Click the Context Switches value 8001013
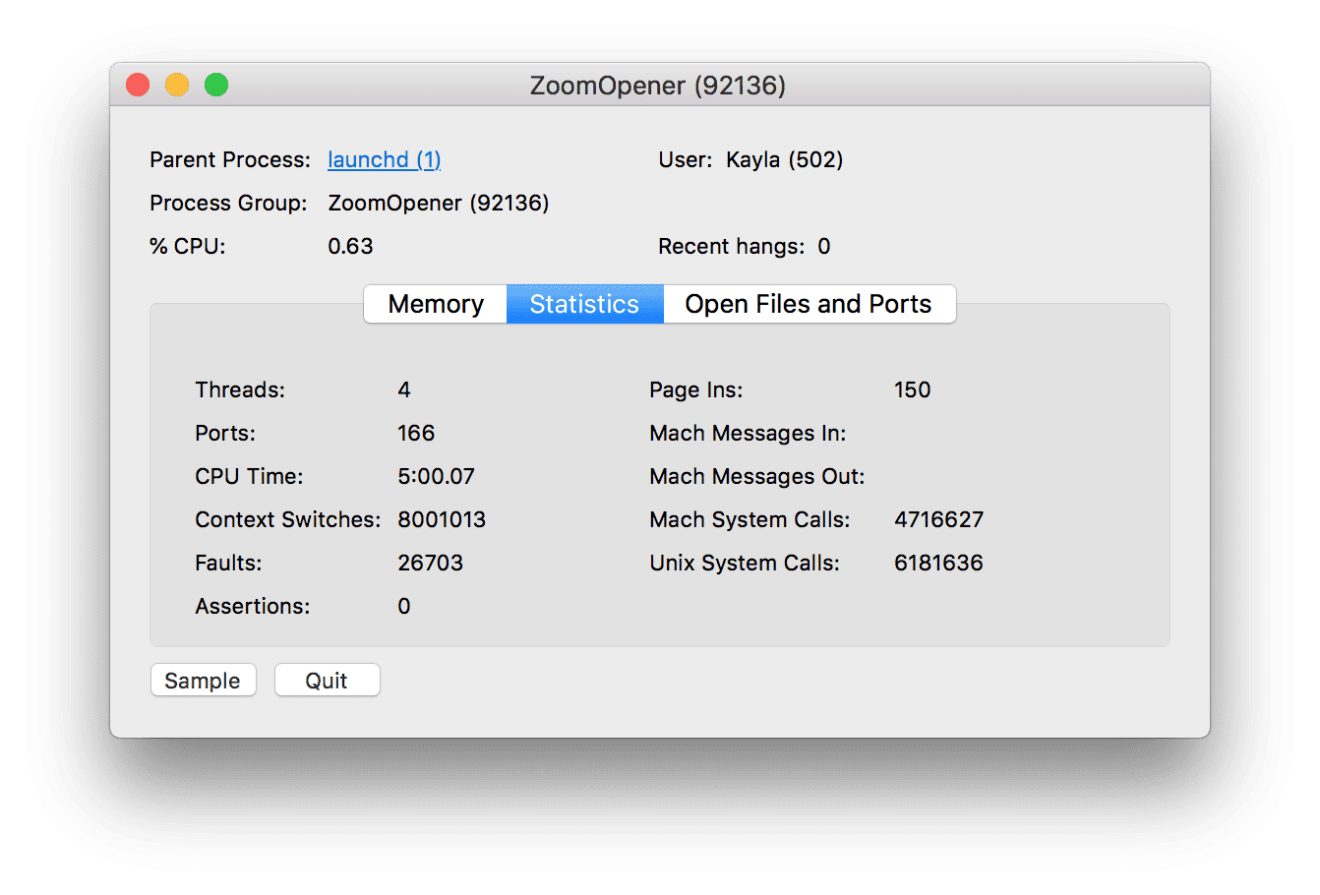The height and width of the screenshot is (895, 1320). (442, 519)
